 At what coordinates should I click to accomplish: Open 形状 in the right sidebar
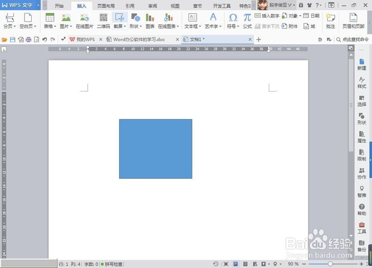coord(362,119)
